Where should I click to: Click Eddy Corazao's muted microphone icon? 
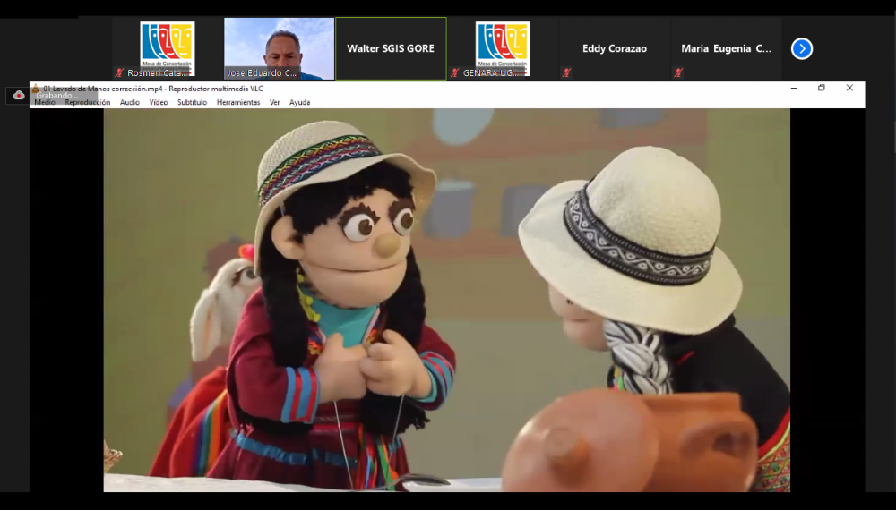click(x=566, y=72)
